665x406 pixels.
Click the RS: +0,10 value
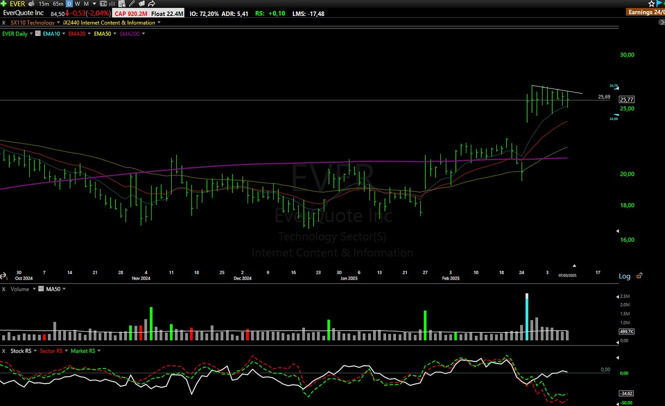[270, 13]
